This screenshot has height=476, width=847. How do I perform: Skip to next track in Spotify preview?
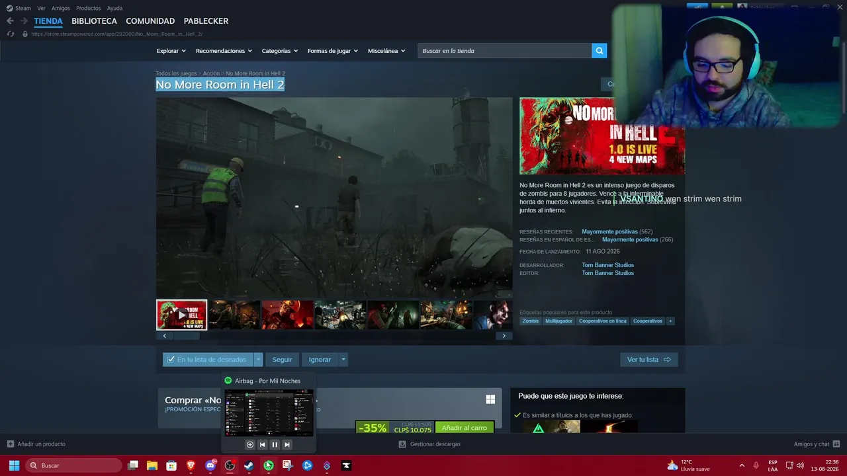(x=287, y=445)
